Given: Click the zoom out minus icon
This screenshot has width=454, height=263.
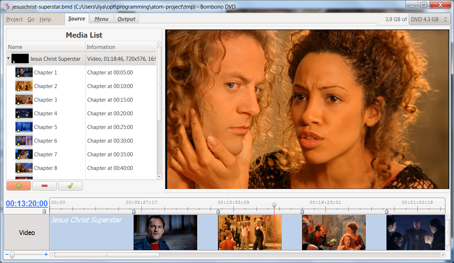Looking at the screenshot, I should (x=7, y=255).
